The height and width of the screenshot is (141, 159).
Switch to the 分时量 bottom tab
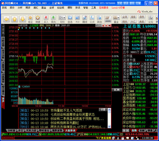click(11, 130)
